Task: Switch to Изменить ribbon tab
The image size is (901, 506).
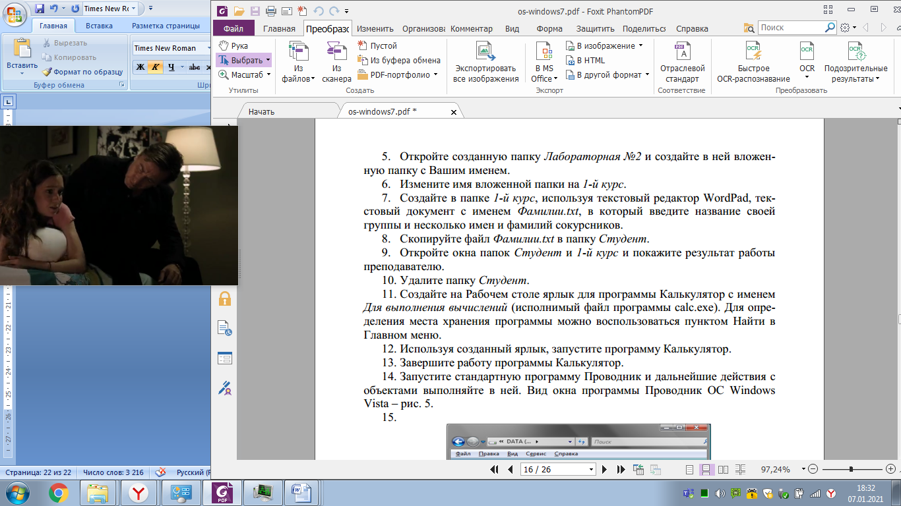Action: (x=375, y=28)
